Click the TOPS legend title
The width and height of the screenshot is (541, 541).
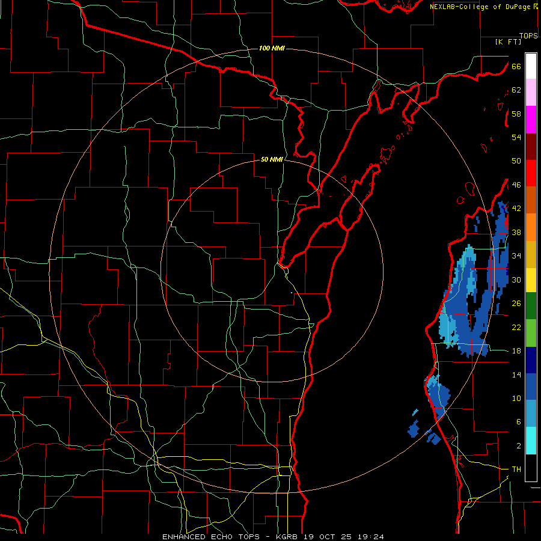tap(528, 36)
